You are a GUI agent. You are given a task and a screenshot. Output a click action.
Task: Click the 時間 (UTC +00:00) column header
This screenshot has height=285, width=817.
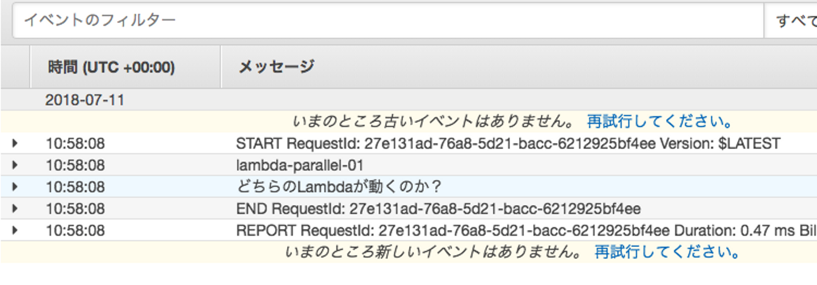tap(111, 67)
